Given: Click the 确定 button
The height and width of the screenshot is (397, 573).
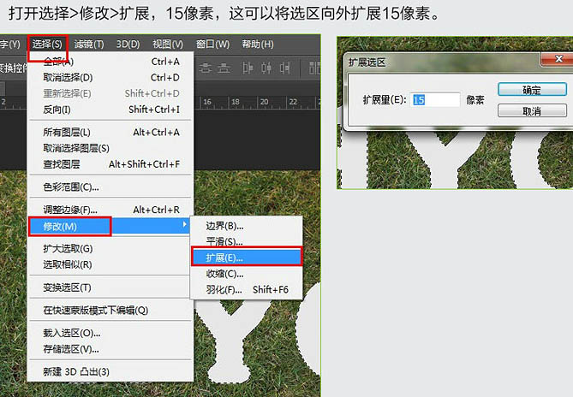Looking at the screenshot, I should coord(532,90).
